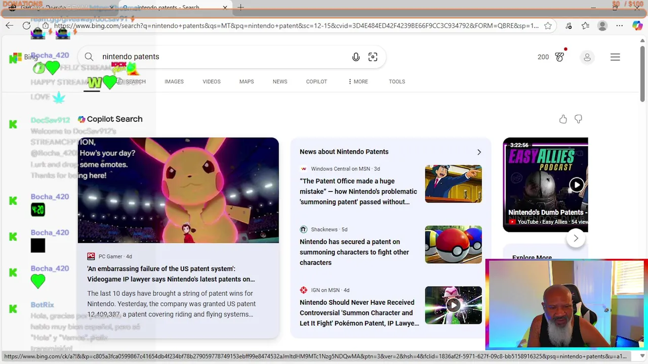648x364 pixels.
Task: Open visual search camera icon
Action: [373, 57]
